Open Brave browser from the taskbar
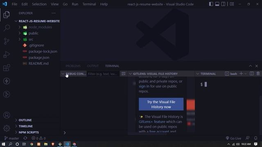 [53, 144]
